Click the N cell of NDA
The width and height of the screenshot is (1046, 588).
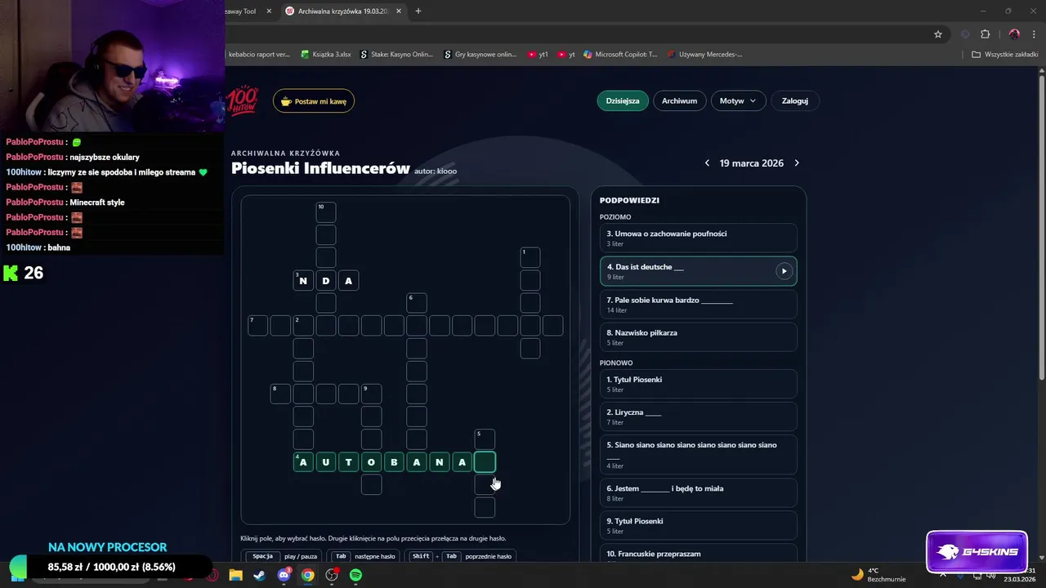(303, 280)
